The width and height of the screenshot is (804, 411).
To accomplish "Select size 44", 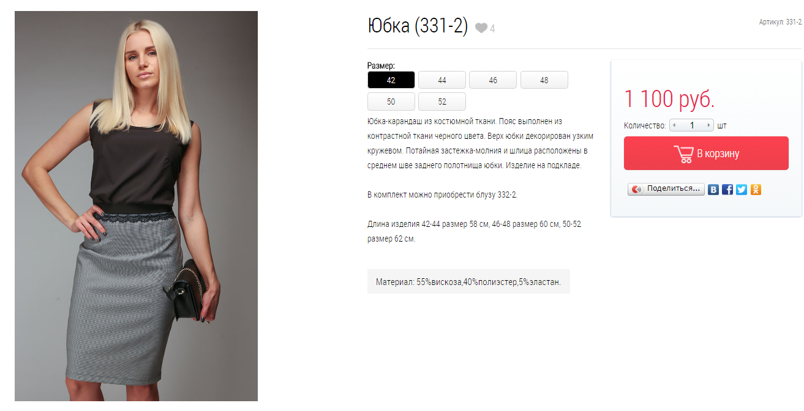I will point(442,80).
